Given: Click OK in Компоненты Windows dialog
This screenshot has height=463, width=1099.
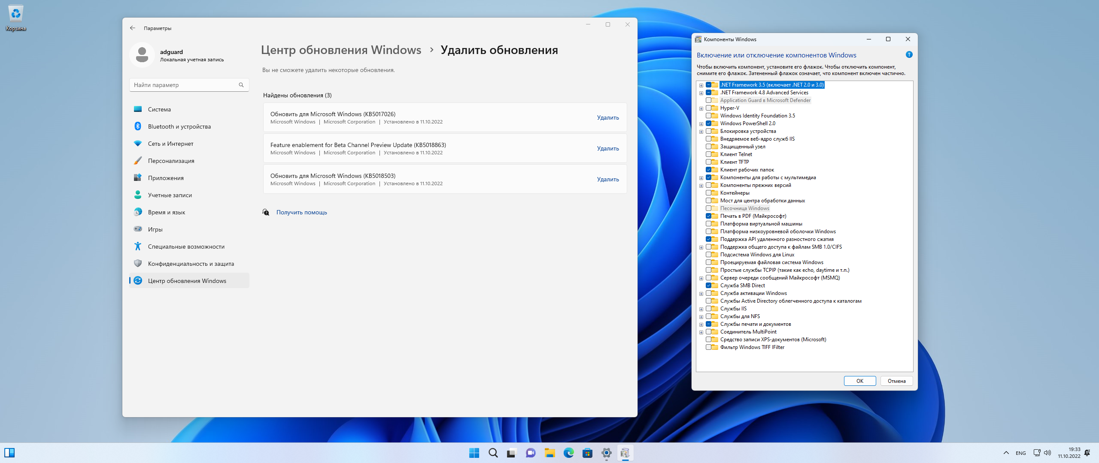Looking at the screenshot, I should click(x=859, y=381).
